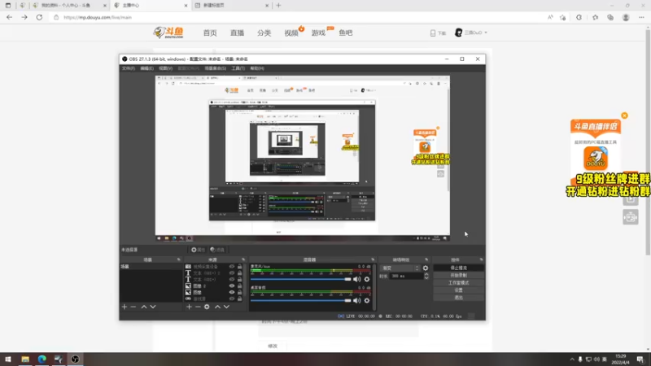Pop out the 混音器 dock panel icon

(x=373, y=259)
